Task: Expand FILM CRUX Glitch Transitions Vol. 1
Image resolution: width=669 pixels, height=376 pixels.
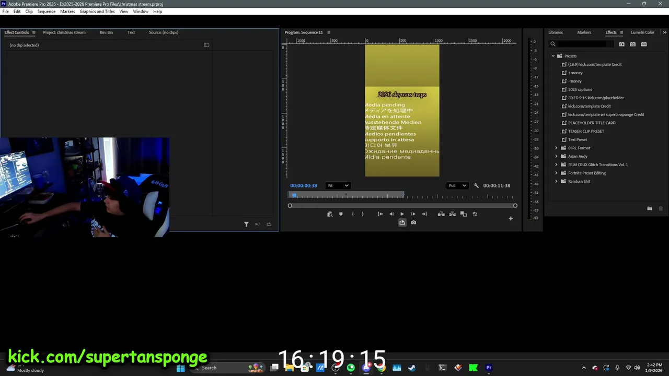Action: click(x=556, y=164)
